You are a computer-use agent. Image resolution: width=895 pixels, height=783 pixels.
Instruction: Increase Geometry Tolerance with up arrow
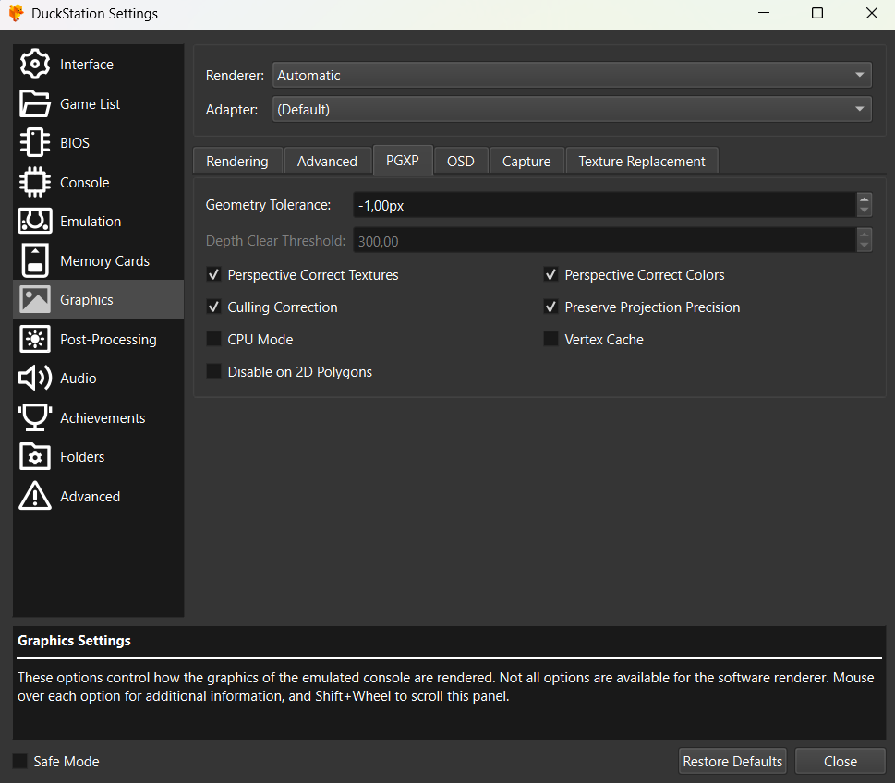click(x=865, y=199)
